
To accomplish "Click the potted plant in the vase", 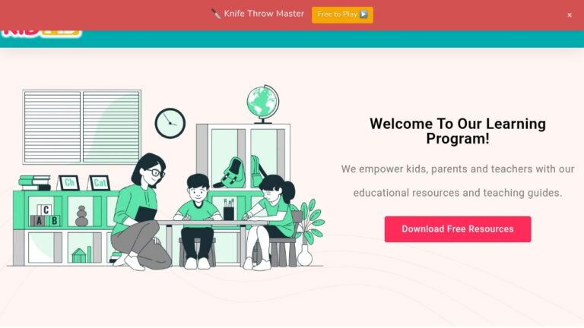I will (x=310, y=232).
